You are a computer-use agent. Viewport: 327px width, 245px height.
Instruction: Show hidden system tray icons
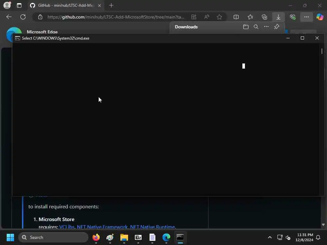click(x=270, y=237)
